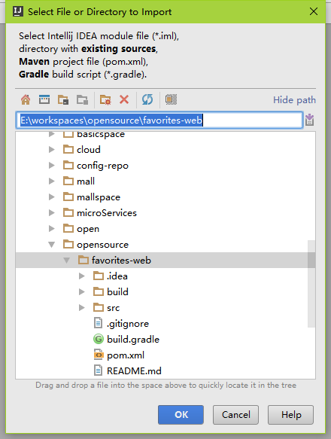Image resolution: width=331 pixels, height=439 pixels.
Task: Confirm import with OK button
Action: (181, 415)
